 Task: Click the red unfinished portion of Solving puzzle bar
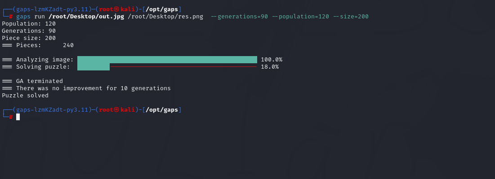click(x=183, y=67)
